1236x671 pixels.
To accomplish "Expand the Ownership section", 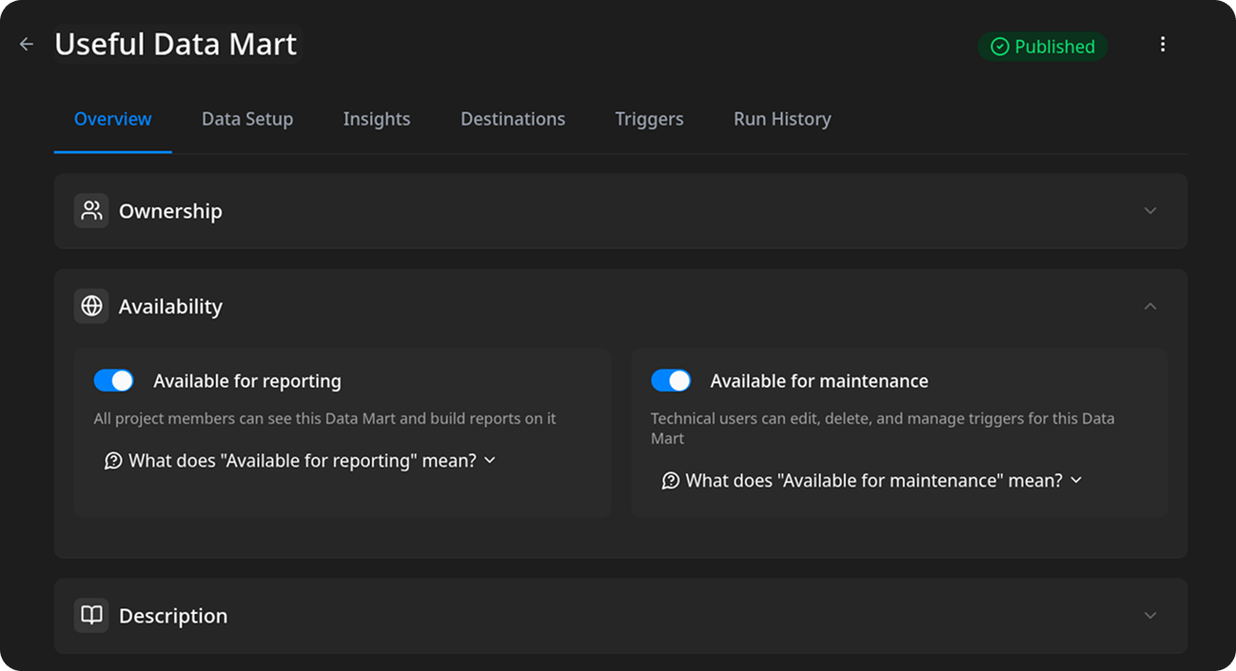I will [x=1150, y=210].
